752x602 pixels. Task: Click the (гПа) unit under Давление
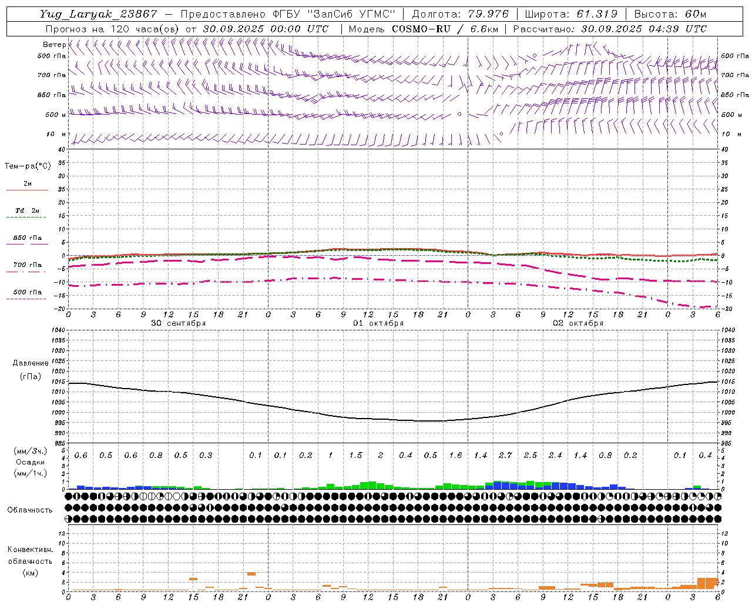(x=31, y=376)
